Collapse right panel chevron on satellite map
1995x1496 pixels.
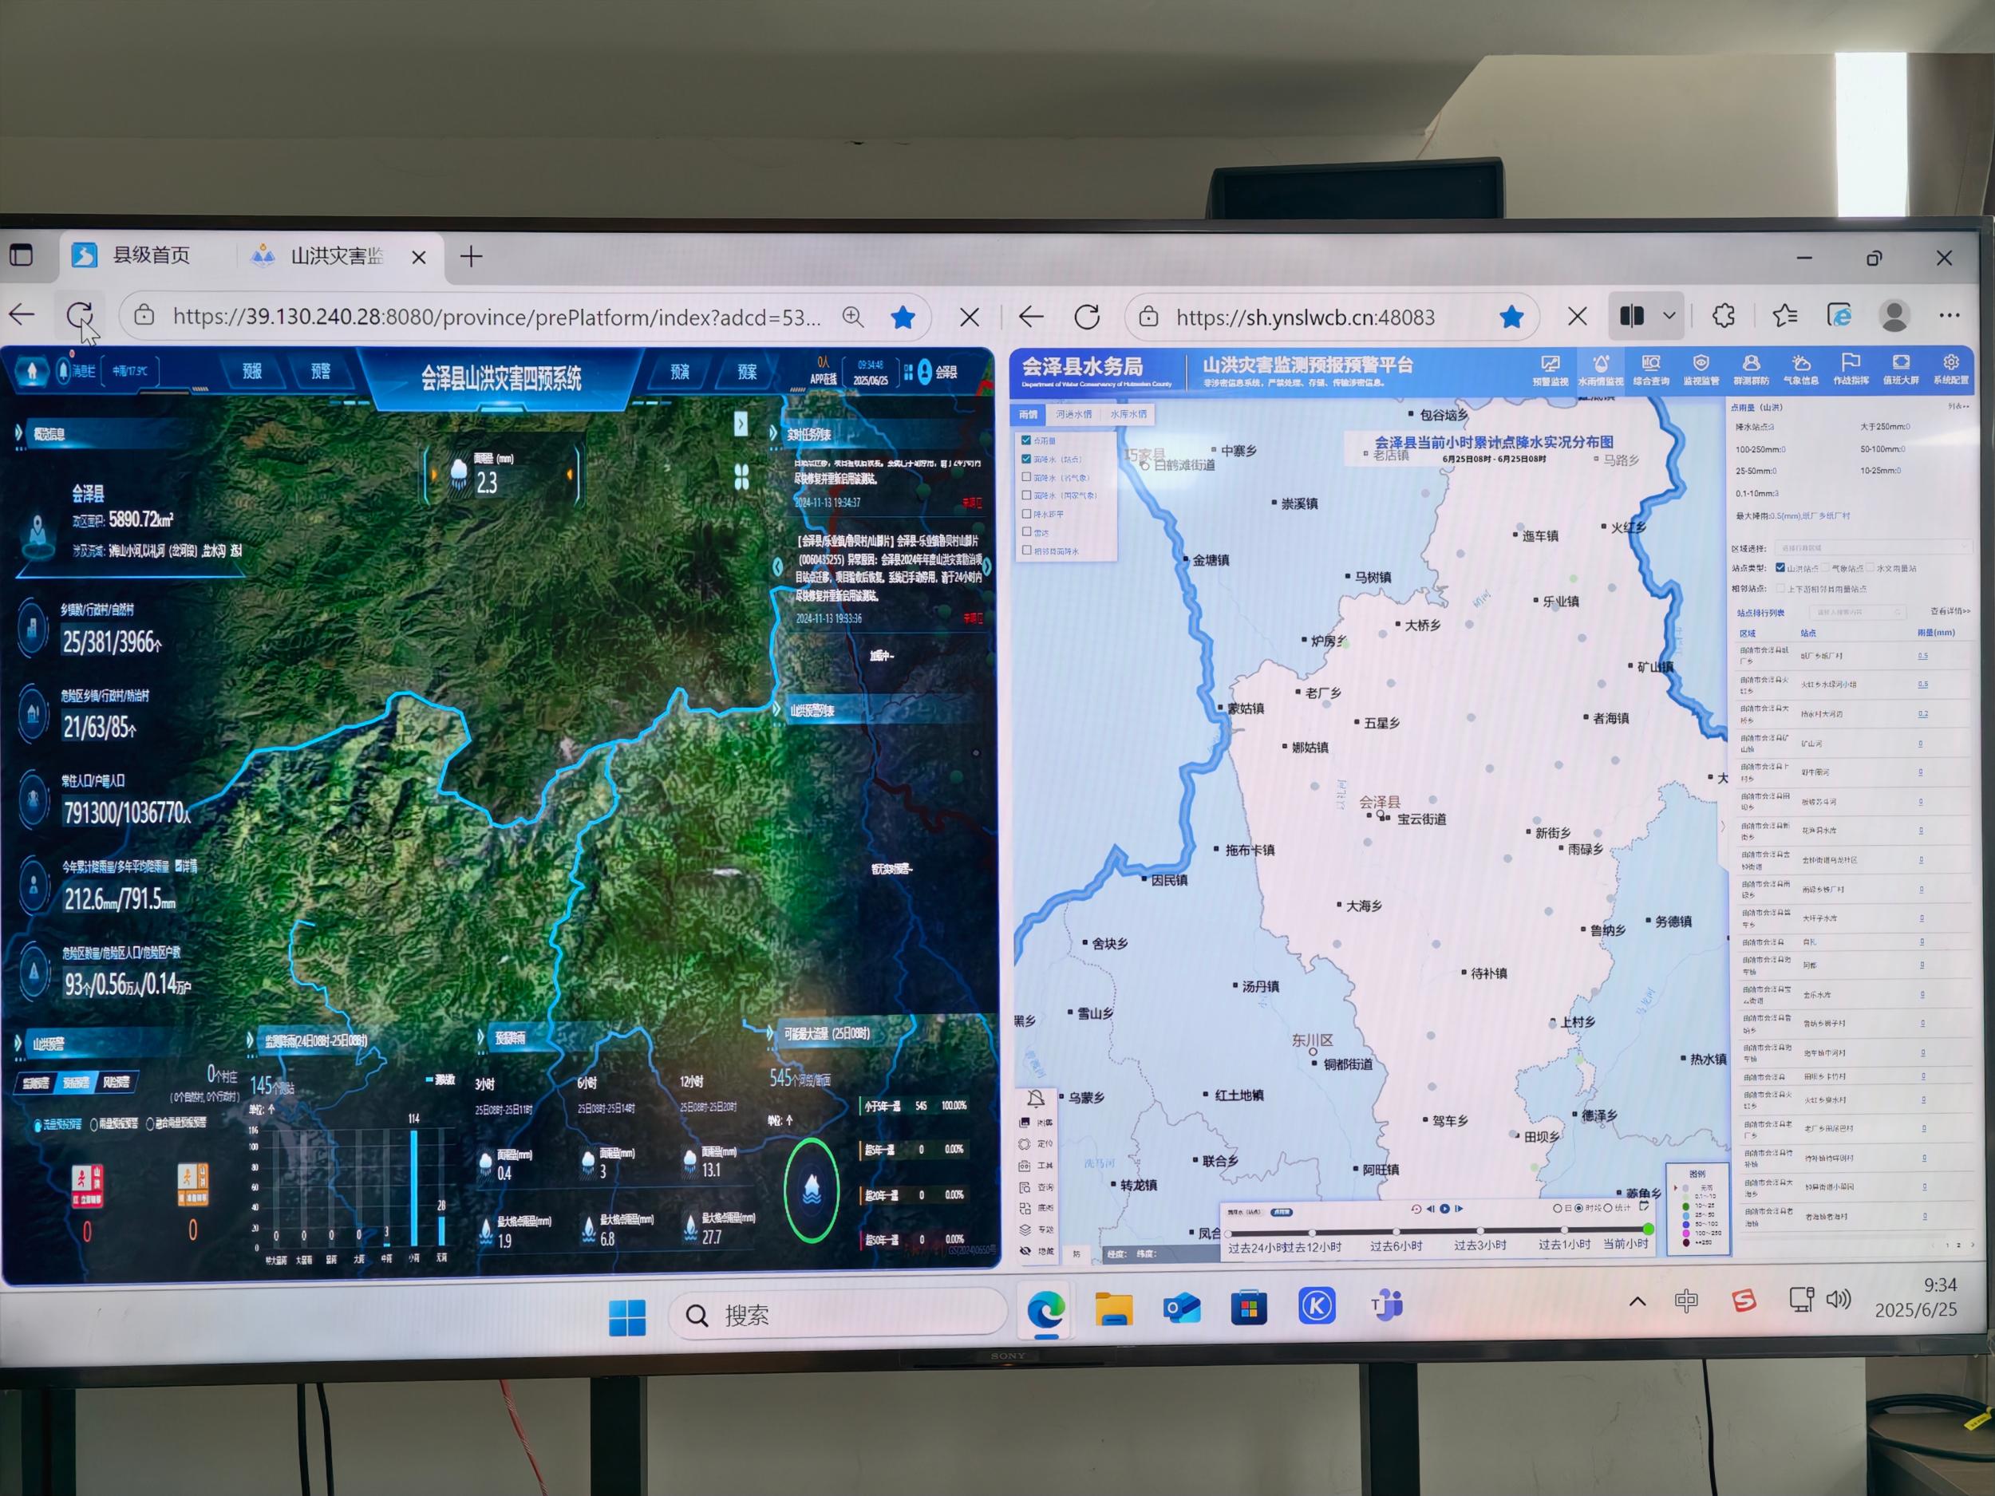pyautogui.click(x=741, y=423)
